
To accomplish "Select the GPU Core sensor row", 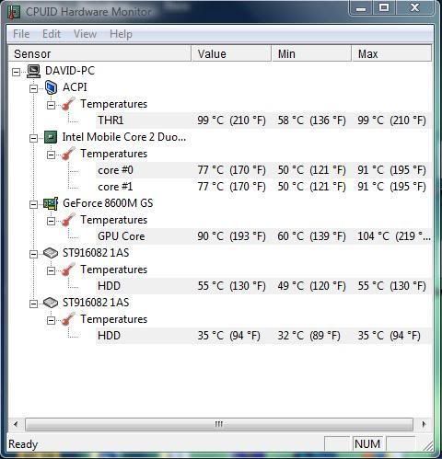I will [x=264, y=236].
